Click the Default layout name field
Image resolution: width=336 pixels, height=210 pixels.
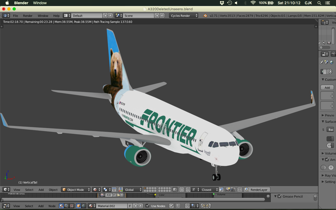[87, 16]
